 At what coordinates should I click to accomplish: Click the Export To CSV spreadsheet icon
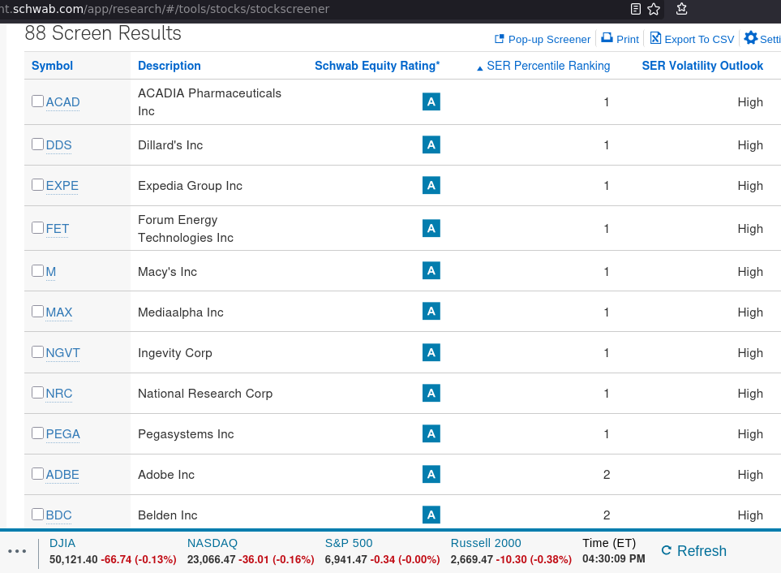[x=655, y=38]
